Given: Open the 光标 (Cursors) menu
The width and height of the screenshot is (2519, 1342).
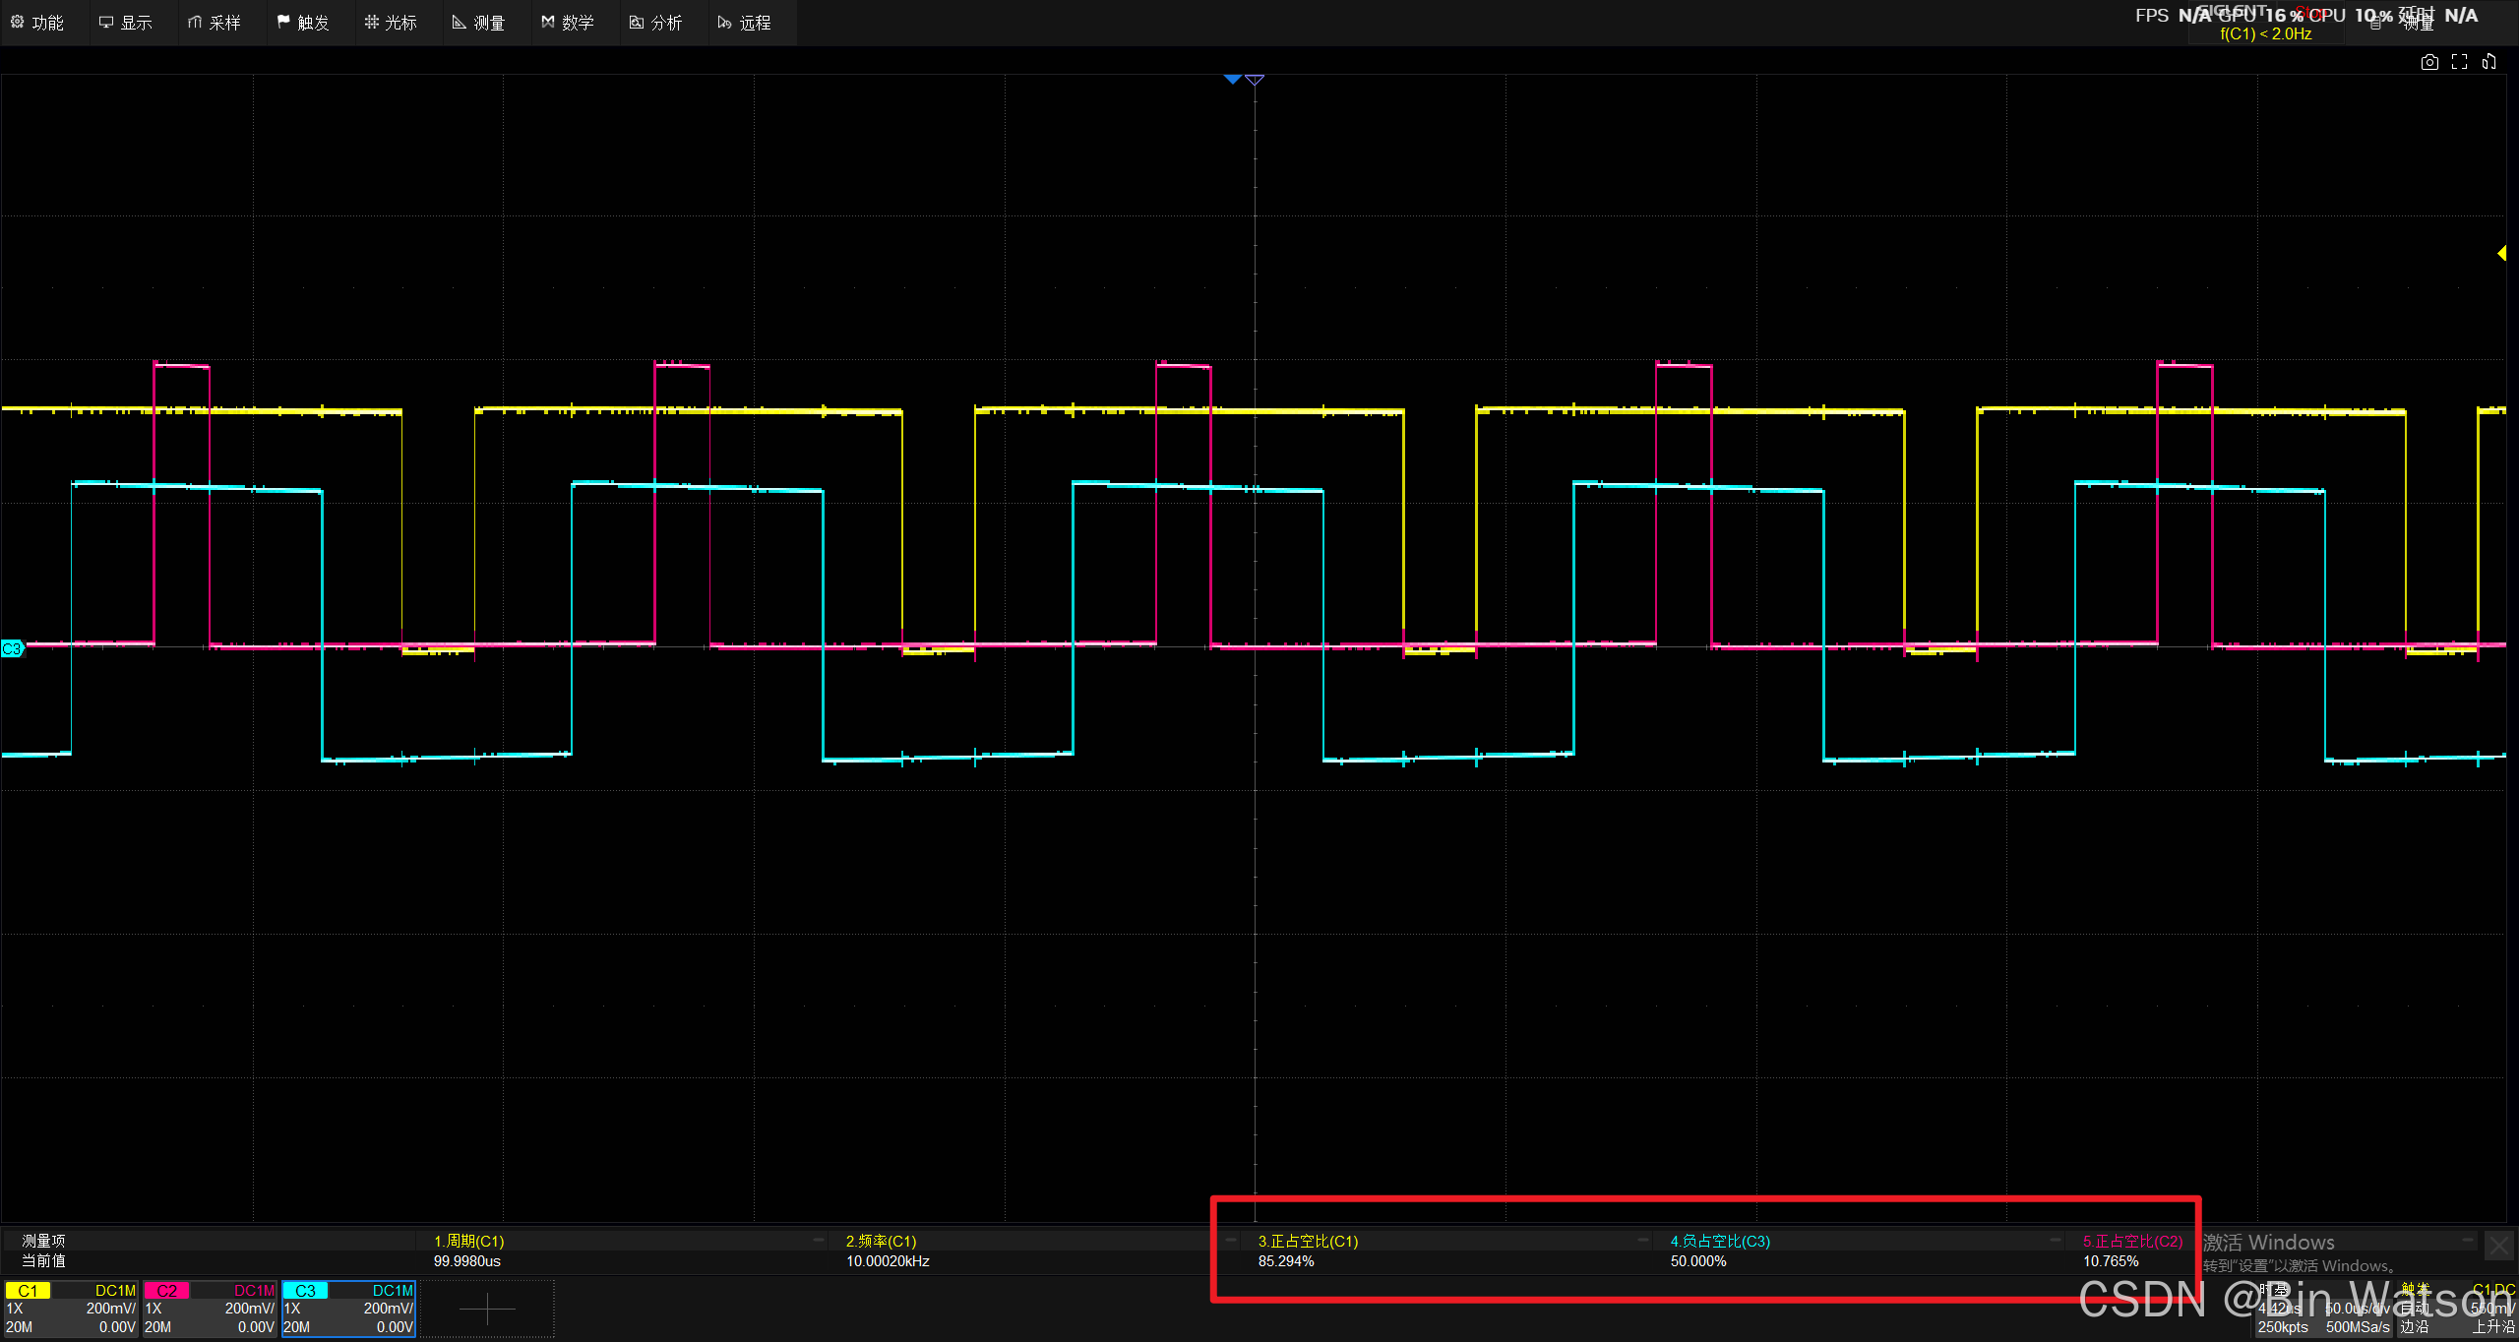Looking at the screenshot, I should [391, 22].
